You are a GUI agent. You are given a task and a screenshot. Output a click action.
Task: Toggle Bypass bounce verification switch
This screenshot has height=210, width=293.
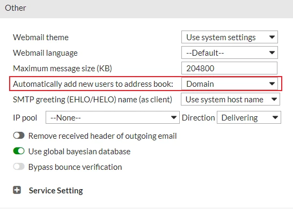(x=19, y=167)
